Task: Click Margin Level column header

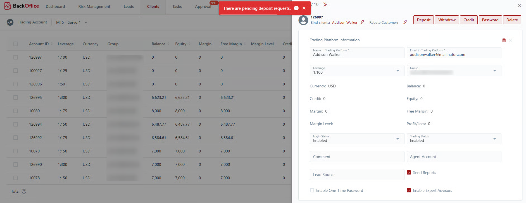Action: click(x=262, y=44)
